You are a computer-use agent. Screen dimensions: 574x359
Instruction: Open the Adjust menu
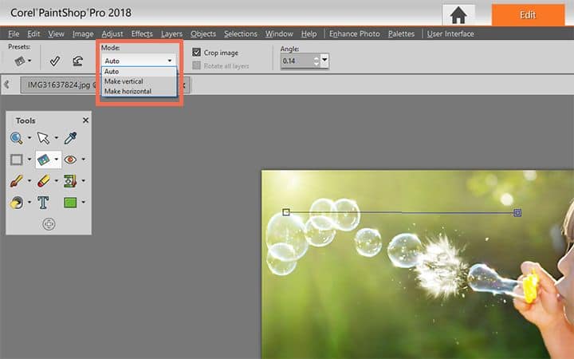[112, 34]
